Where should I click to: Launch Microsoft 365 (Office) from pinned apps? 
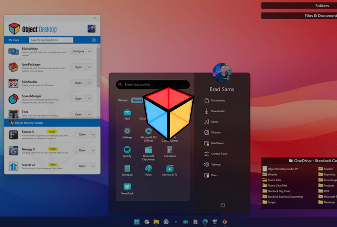(x=148, y=135)
